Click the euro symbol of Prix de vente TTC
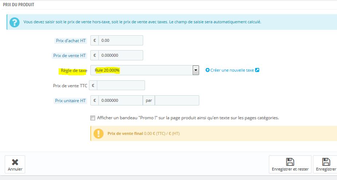This screenshot has width=337, height=180. [x=93, y=85]
